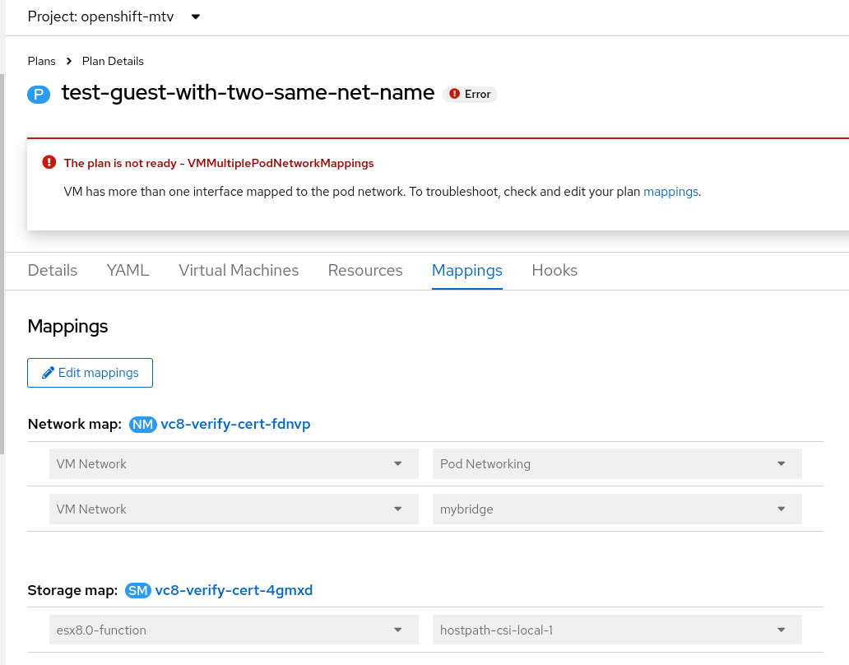The height and width of the screenshot is (665, 849).
Task: Follow the mappings link in the error message
Action: [670, 192]
